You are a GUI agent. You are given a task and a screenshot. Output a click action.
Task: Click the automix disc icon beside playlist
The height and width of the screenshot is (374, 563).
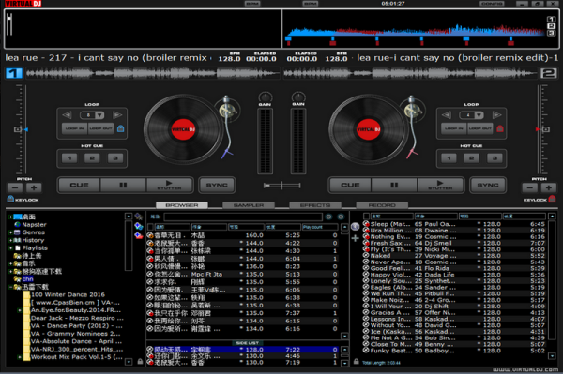point(355,226)
